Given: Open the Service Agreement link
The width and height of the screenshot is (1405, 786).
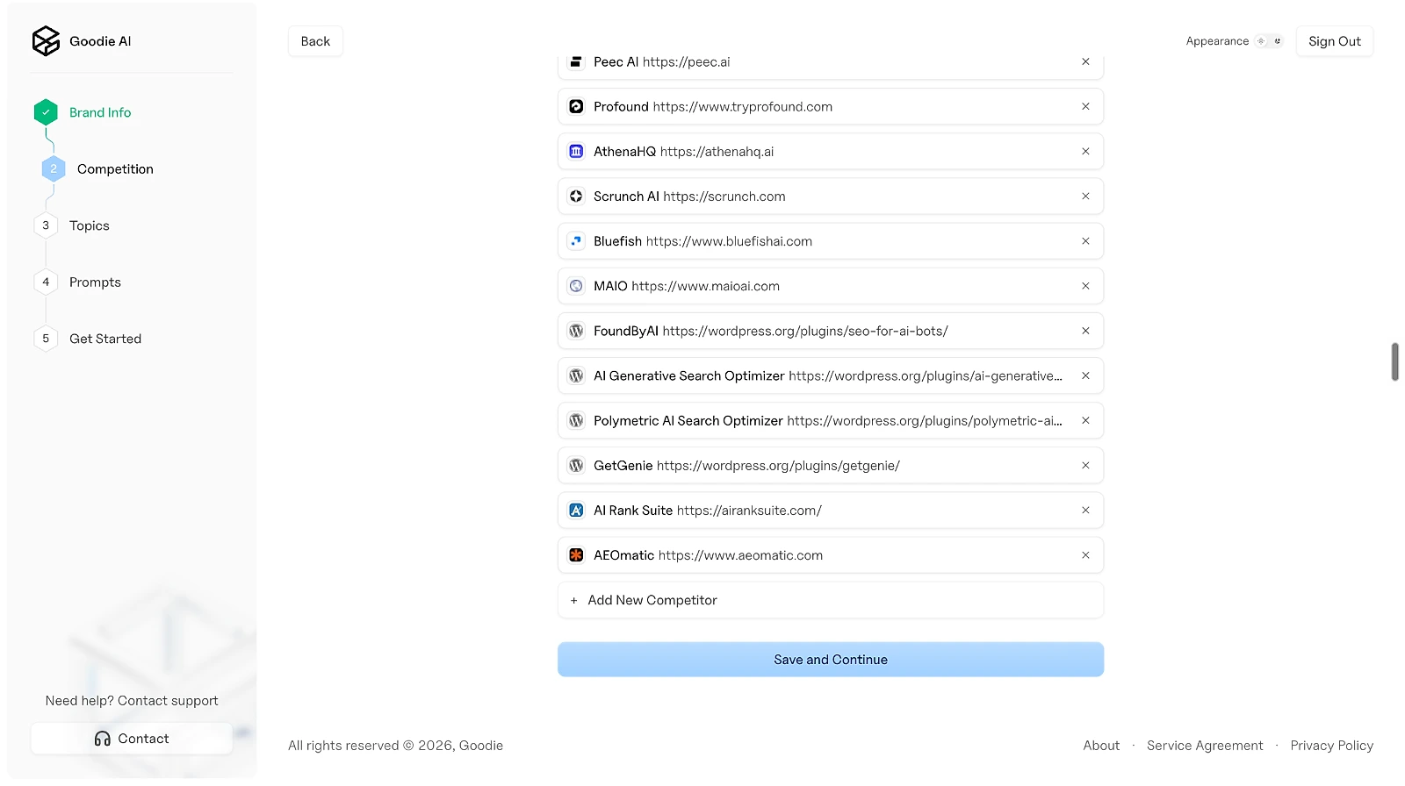Looking at the screenshot, I should 1205,746.
